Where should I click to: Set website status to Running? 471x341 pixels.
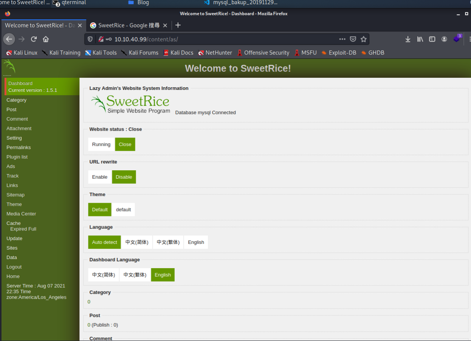pos(101,144)
